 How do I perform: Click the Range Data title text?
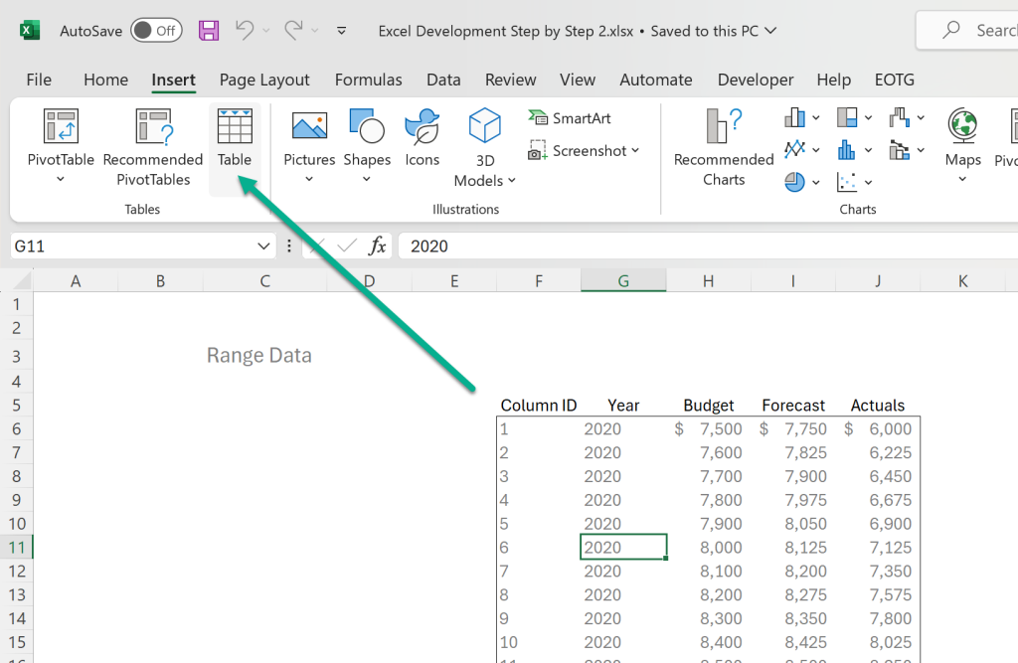click(x=259, y=355)
